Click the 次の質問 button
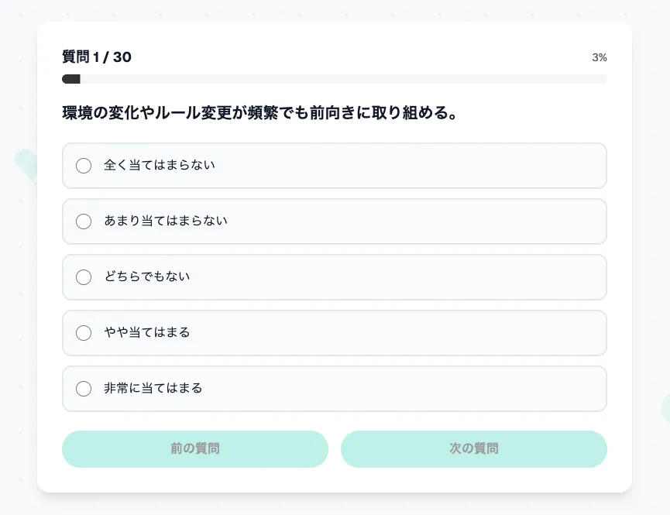 pyautogui.click(x=473, y=449)
